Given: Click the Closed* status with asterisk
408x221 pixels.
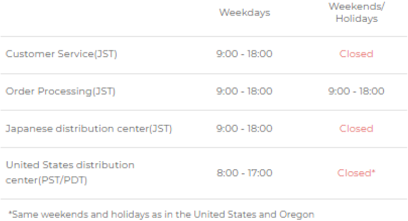Looking at the screenshot, I should [x=356, y=173].
